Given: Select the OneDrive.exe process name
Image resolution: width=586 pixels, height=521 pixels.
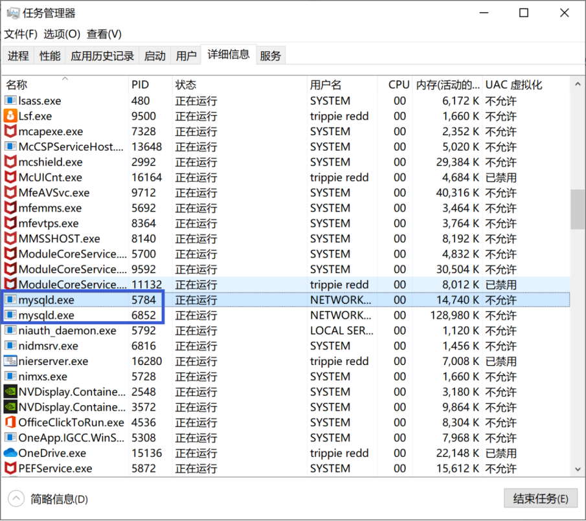Looking at the screenshot, I should click(52, 453).
